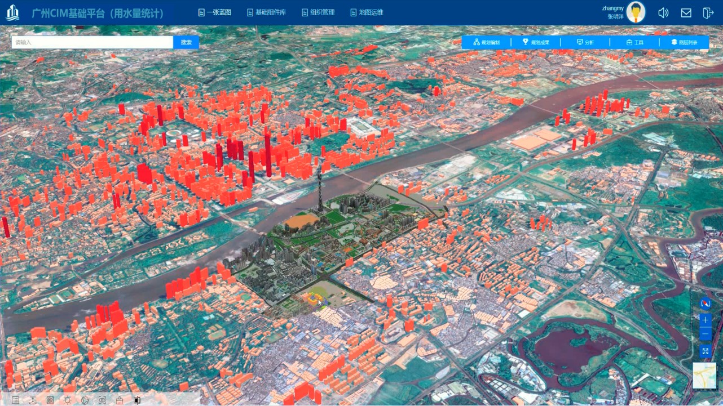
Task: Toggle the grid pattern icon in bottom toolbar
Action: 50,400
